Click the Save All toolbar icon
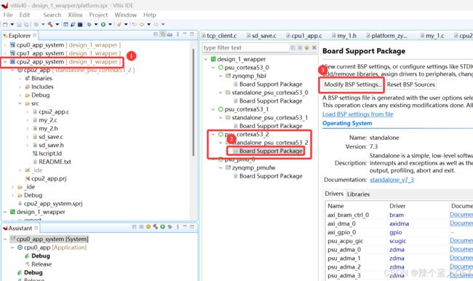This screenshot has height=281, width=473. pyautogui.click(x=26, y=25)
